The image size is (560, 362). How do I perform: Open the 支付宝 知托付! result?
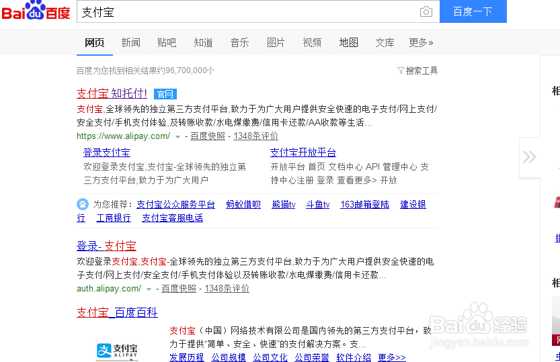point(112,93)
